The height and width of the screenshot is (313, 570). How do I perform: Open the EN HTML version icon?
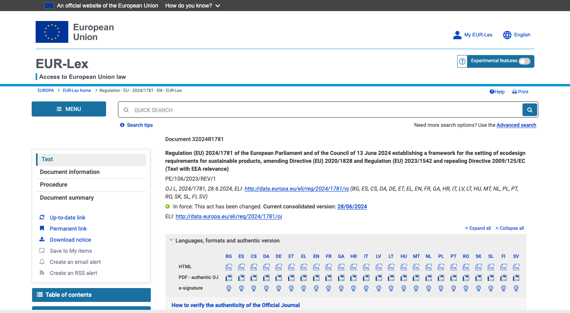(316, 267)
